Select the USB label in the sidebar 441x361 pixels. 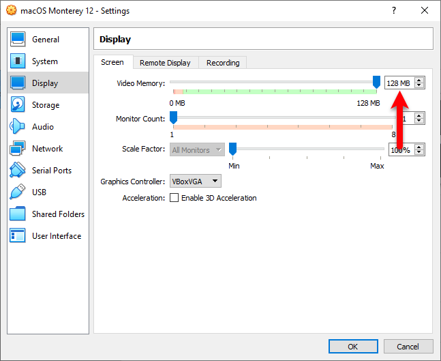click(x=39, y=192)
